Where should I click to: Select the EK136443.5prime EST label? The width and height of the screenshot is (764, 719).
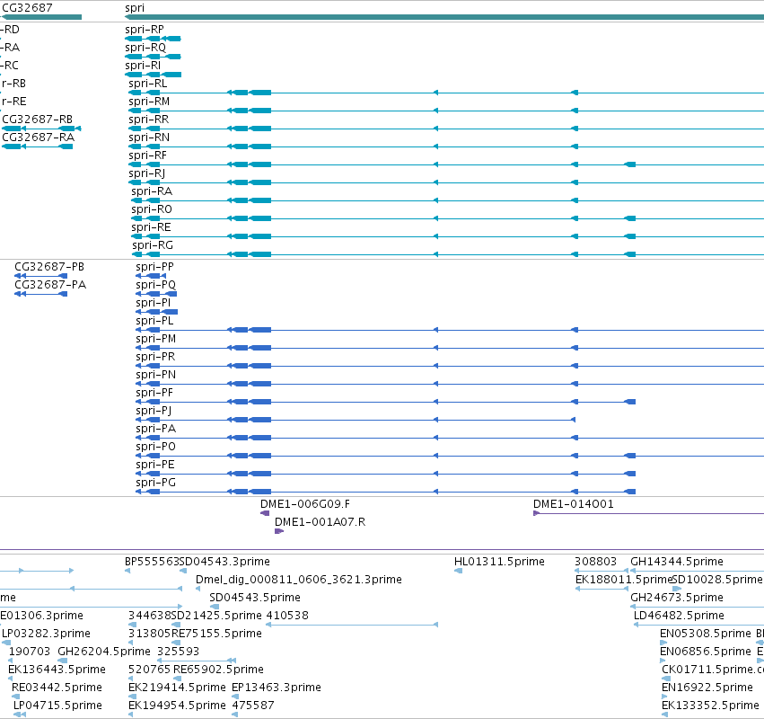[57, 670]
